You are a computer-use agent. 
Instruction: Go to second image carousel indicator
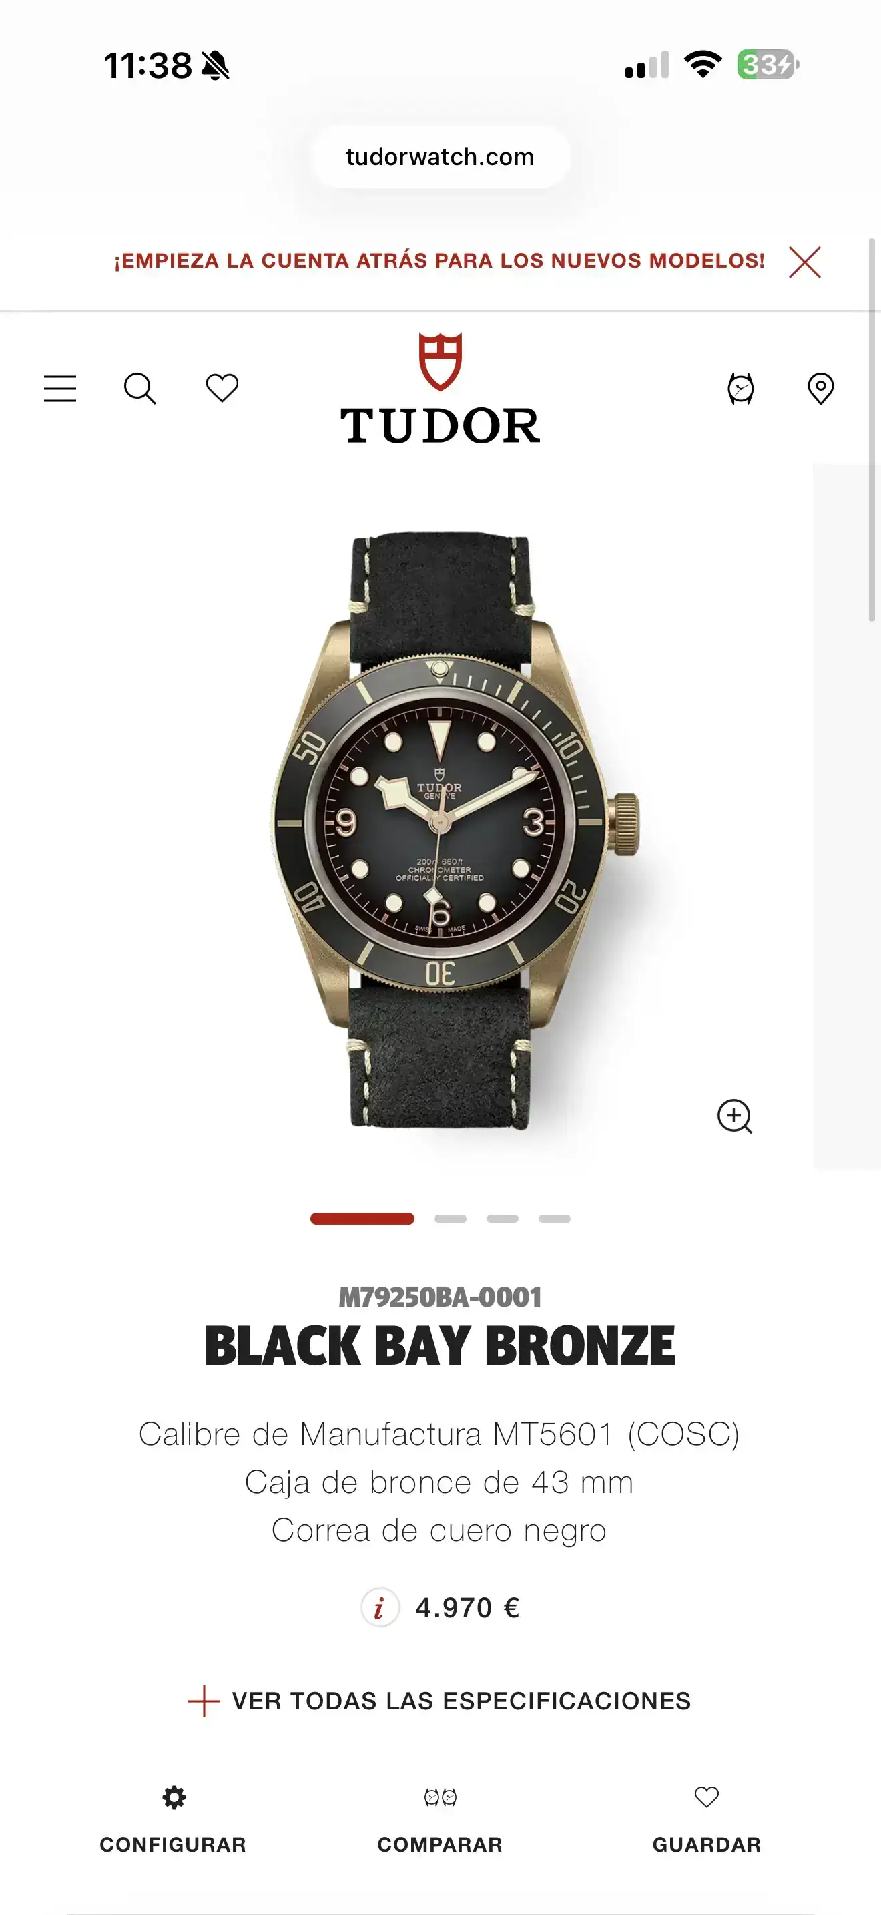(450, 1219)
